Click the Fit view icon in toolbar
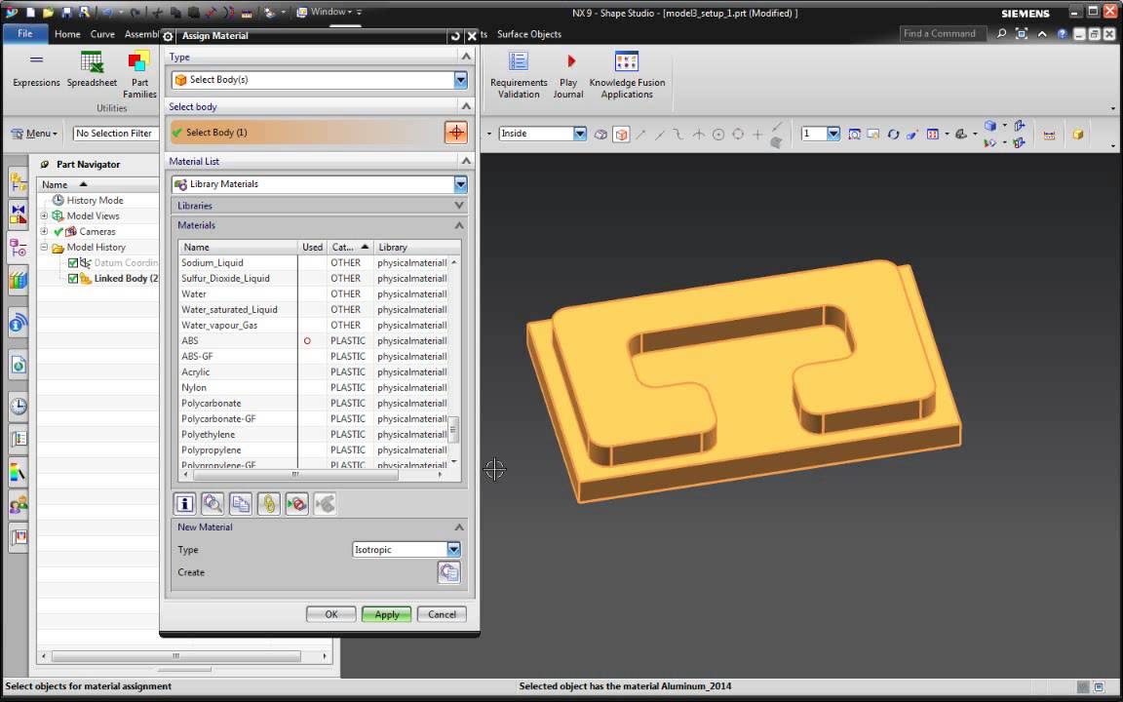The width and height of the screenshot is (1123, 702). click(854, 134)
